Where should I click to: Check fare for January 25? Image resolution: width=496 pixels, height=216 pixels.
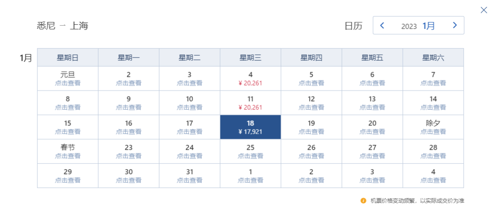click(250, 152)
